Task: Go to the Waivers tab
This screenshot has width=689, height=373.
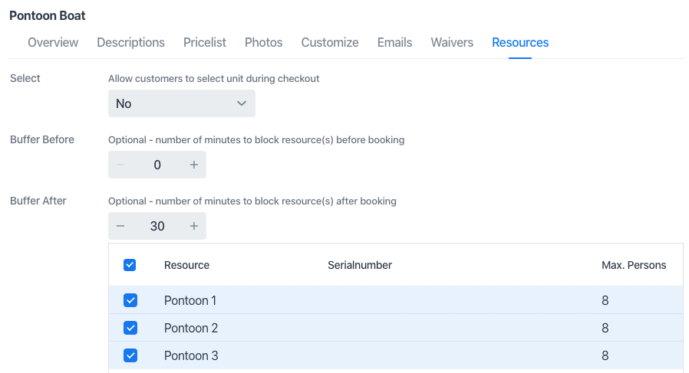Action: click(452, 43)
